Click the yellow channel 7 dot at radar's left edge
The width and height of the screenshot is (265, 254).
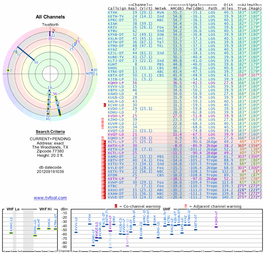coord(8,70)
